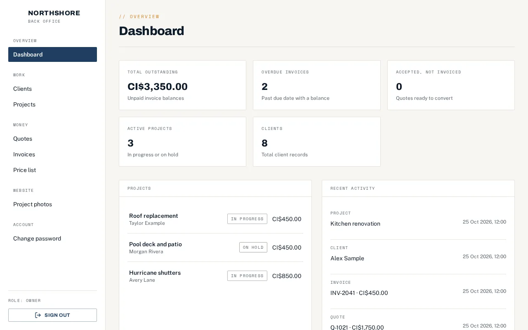Image resolution: width=528 pixels, height=330 pixels.
Task: Click the CI$450.00 amount for Roof replacement
Action: pyautogui.click(x=287, y=219)
